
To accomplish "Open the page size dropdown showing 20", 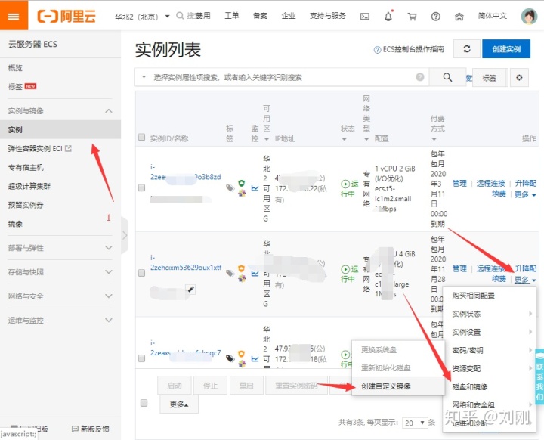I will pyautogui.click(x=415, y=423).
